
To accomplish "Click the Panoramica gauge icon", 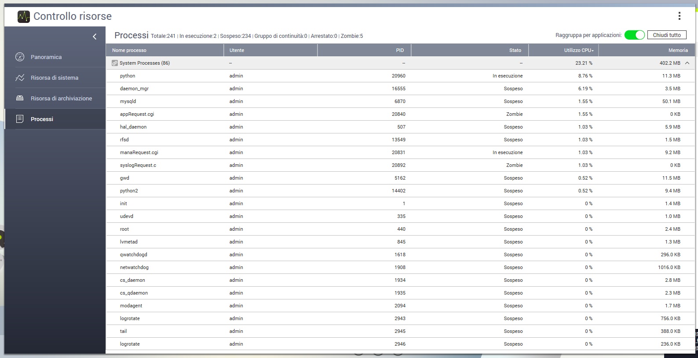I will pos(20,57).
